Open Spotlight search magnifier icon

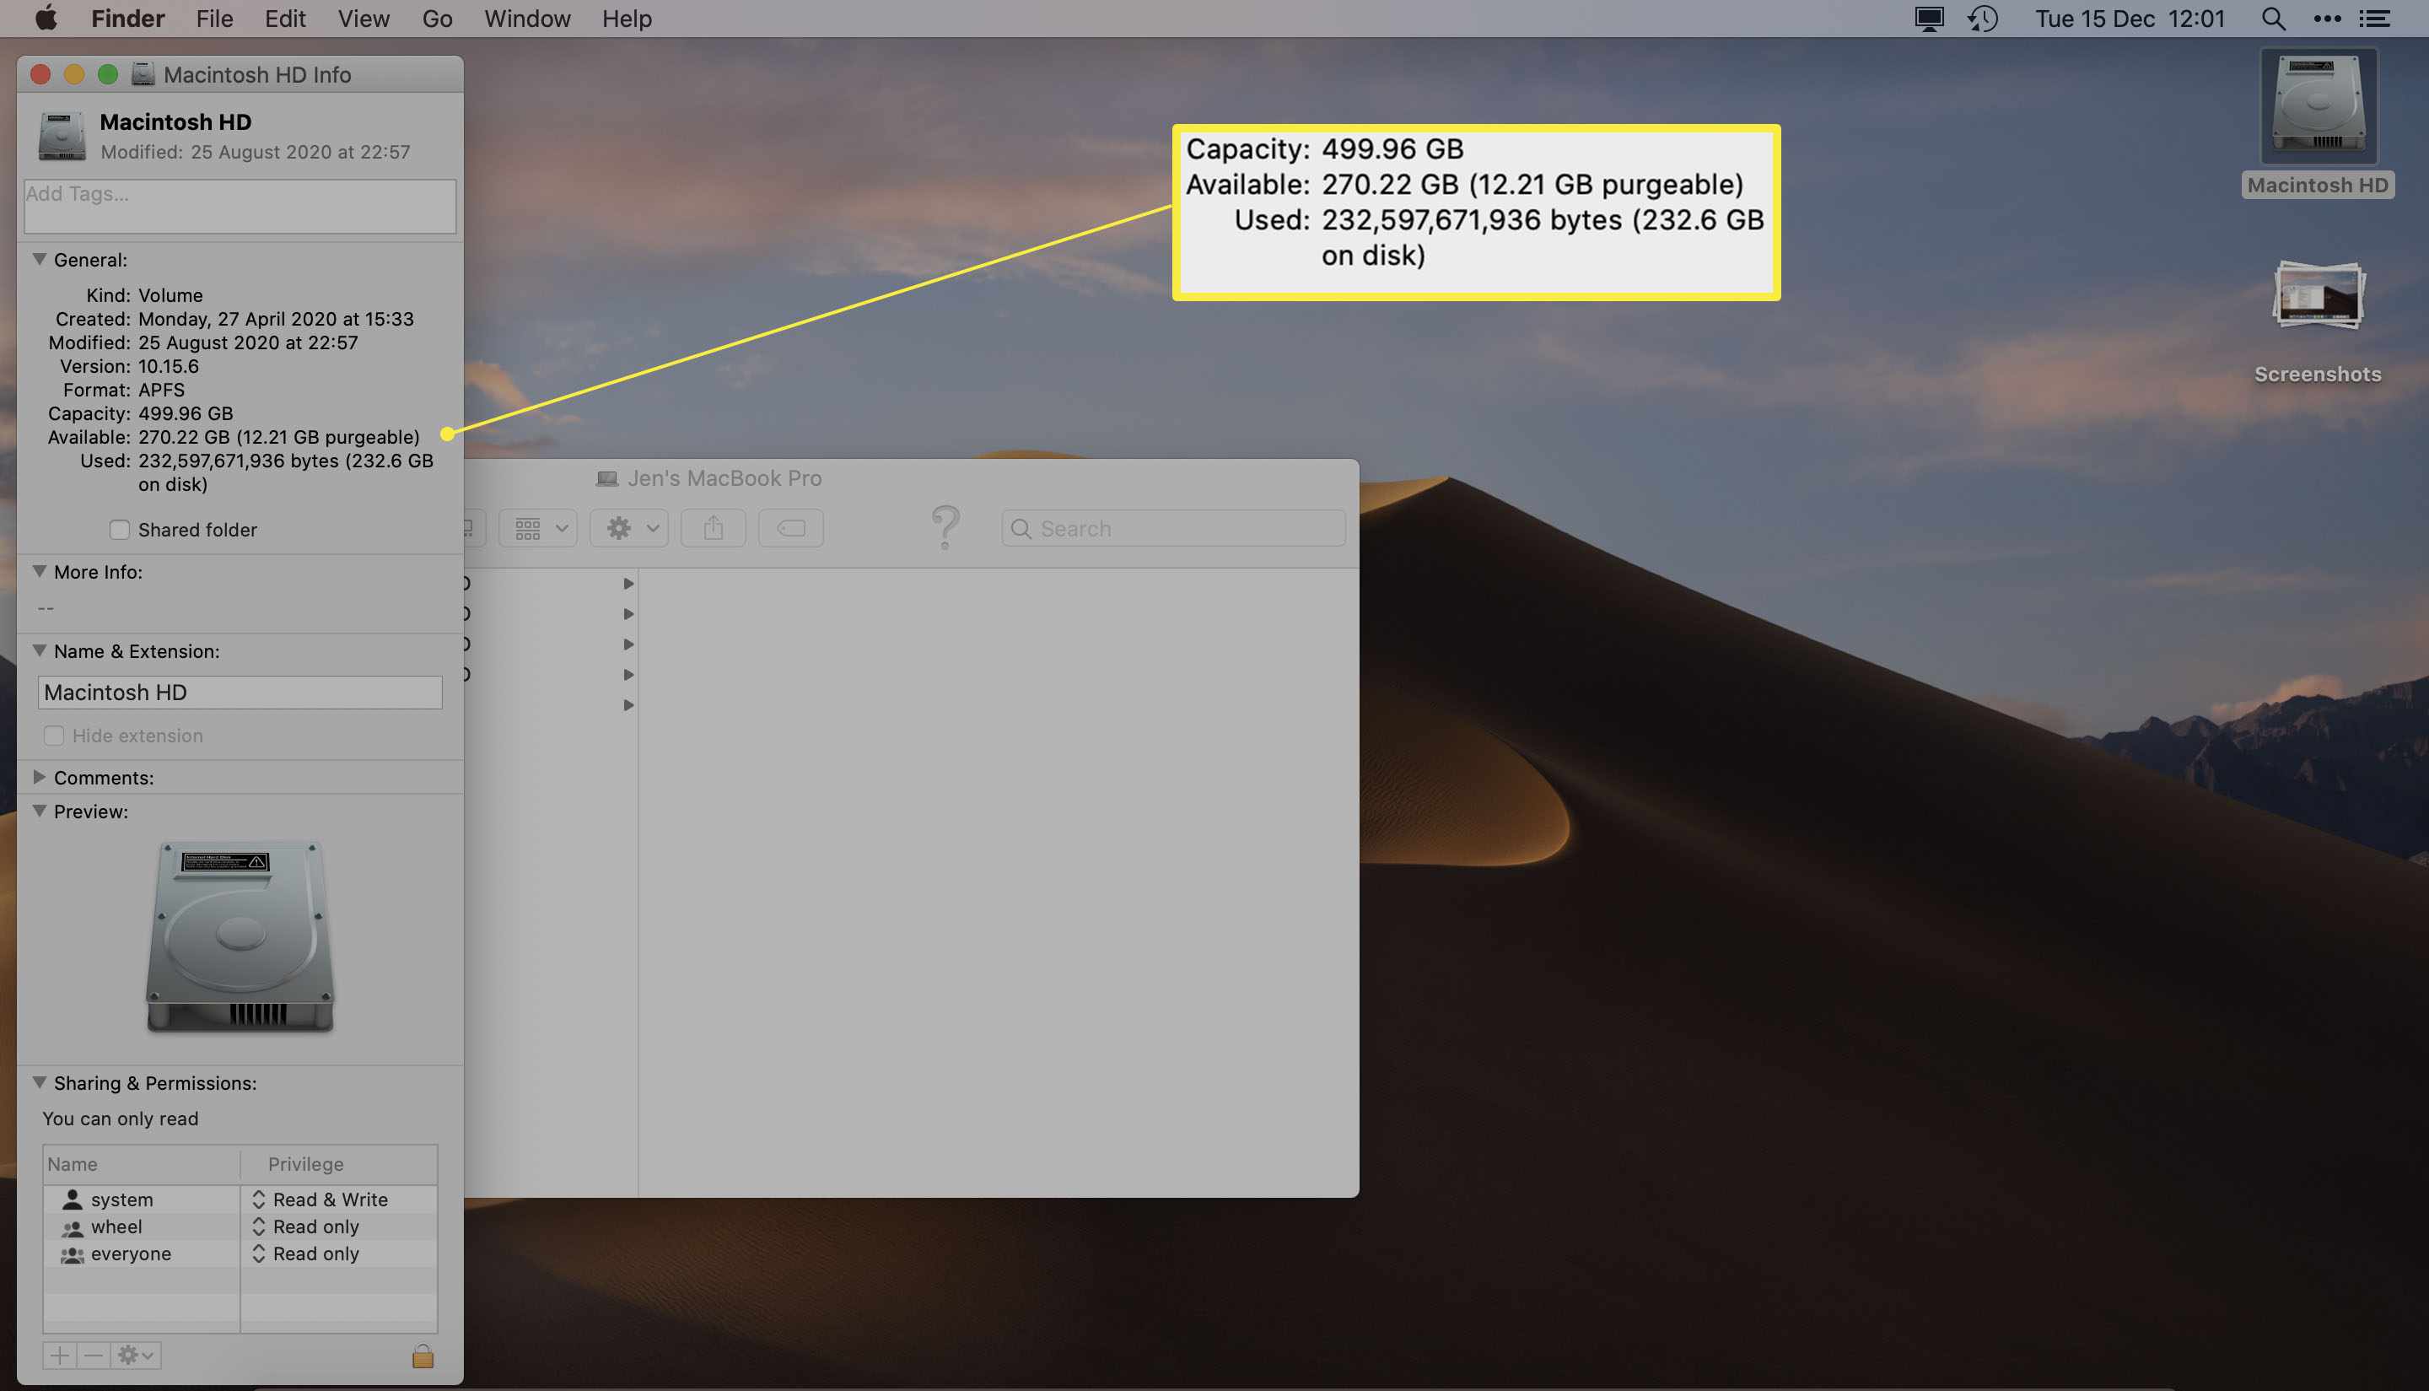click(x=2273, y=19)
